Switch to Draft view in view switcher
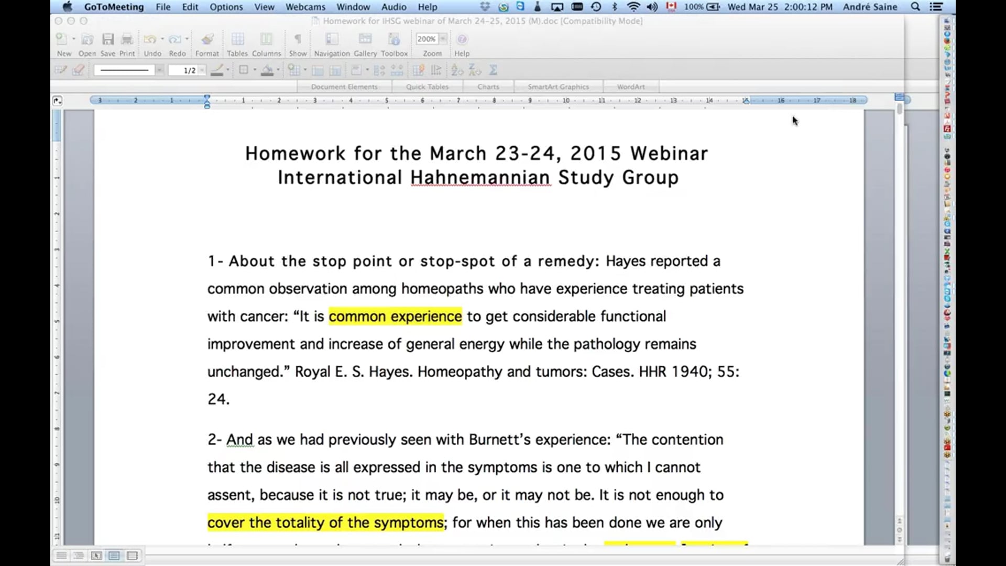The image size is (1006, 566). click(x=61, y=556)
